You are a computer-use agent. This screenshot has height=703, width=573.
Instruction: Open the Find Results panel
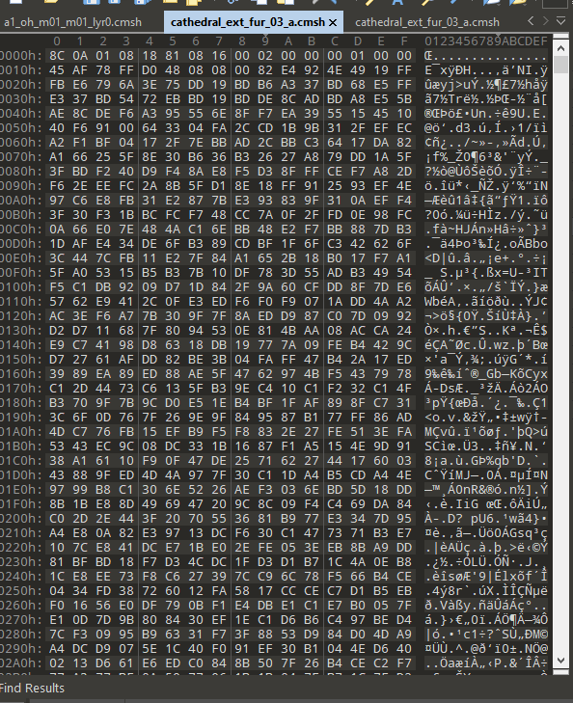click(x=32, y=688)
